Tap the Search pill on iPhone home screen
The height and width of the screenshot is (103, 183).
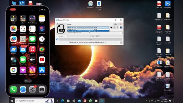28,81
